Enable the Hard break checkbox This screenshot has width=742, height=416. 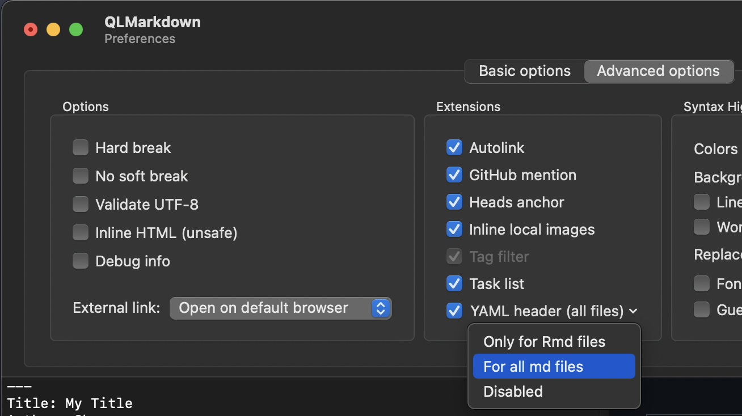(81, 148)
